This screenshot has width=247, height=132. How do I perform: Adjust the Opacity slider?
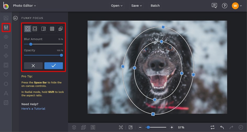43,55
